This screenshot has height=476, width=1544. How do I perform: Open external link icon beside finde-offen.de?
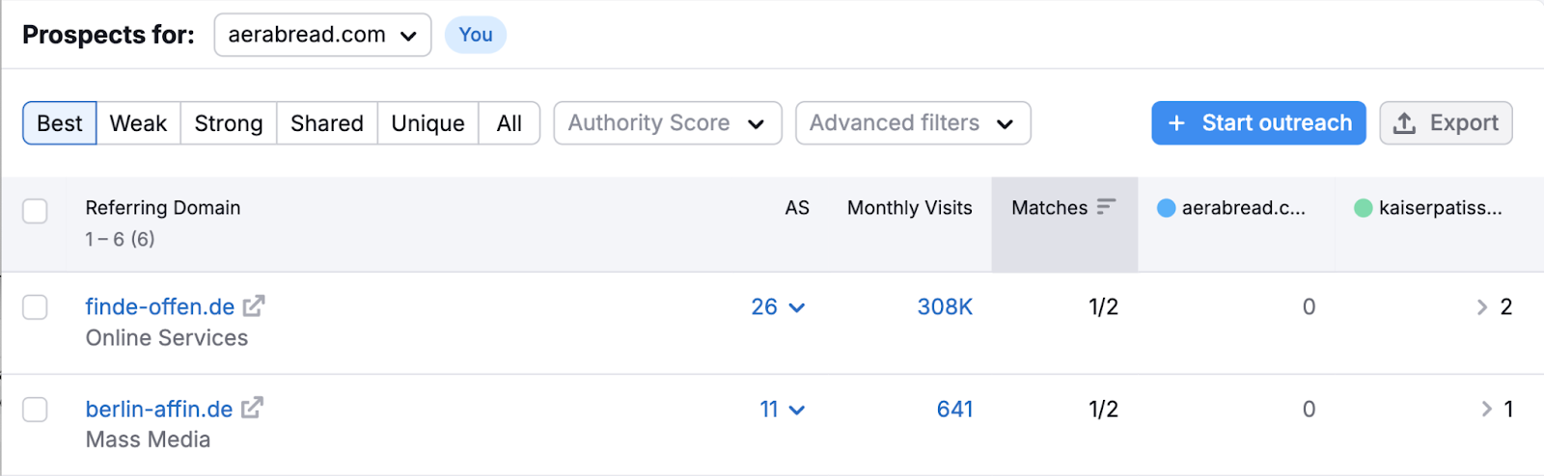click(254, 306)
